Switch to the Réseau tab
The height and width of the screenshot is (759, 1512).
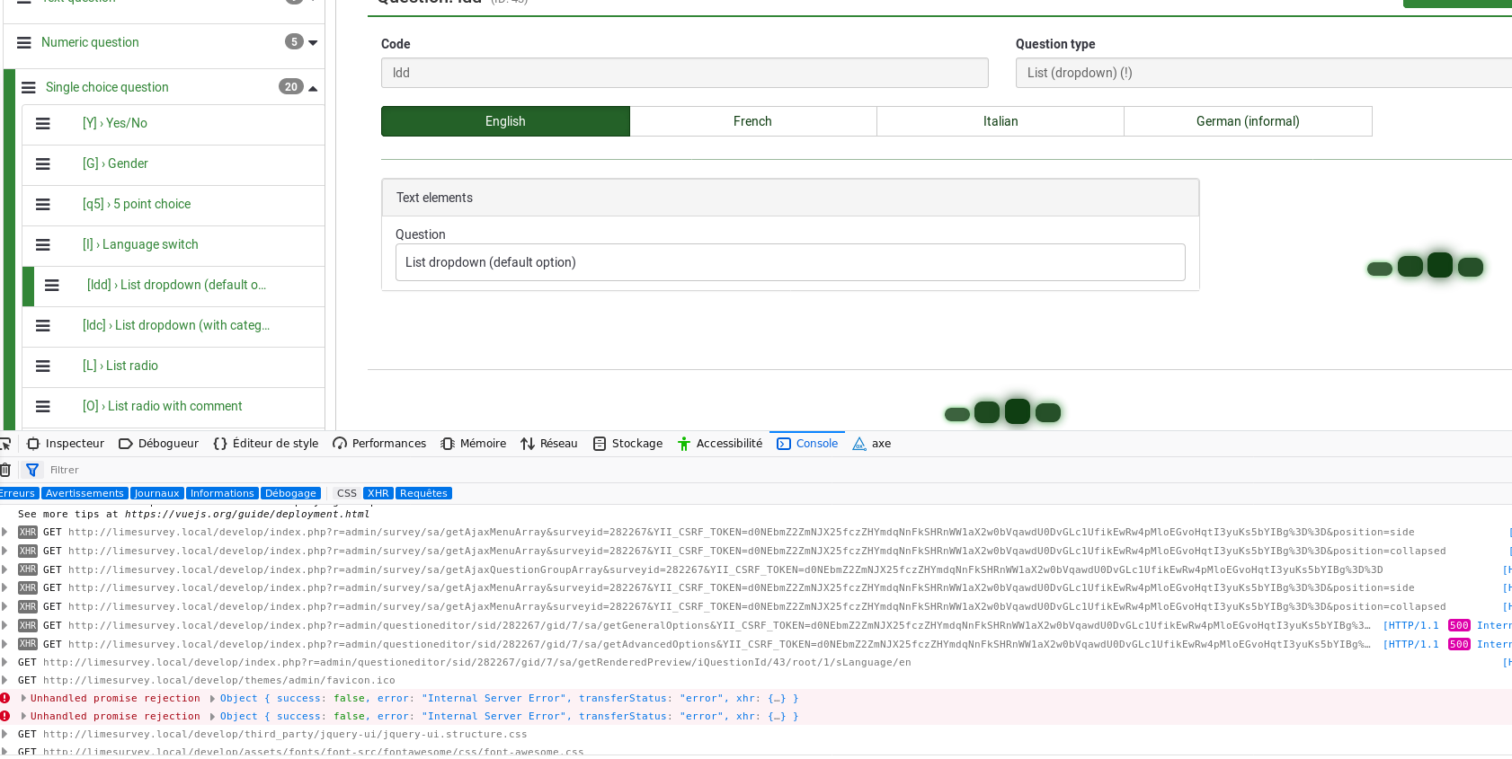549,444
